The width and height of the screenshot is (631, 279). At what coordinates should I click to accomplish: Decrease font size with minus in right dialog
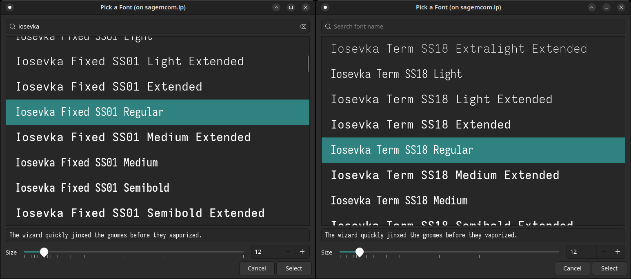click(x=604, y=252)
